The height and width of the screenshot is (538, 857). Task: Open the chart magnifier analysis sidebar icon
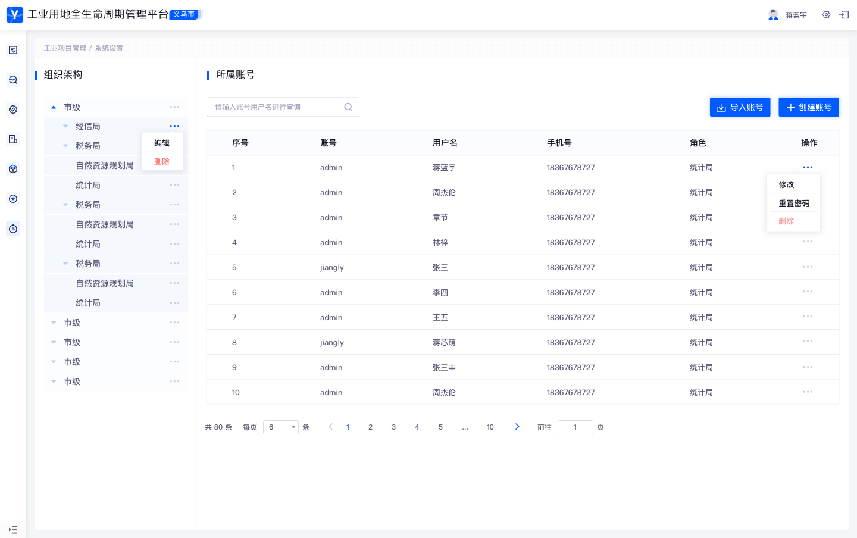(x=13, y=80)
